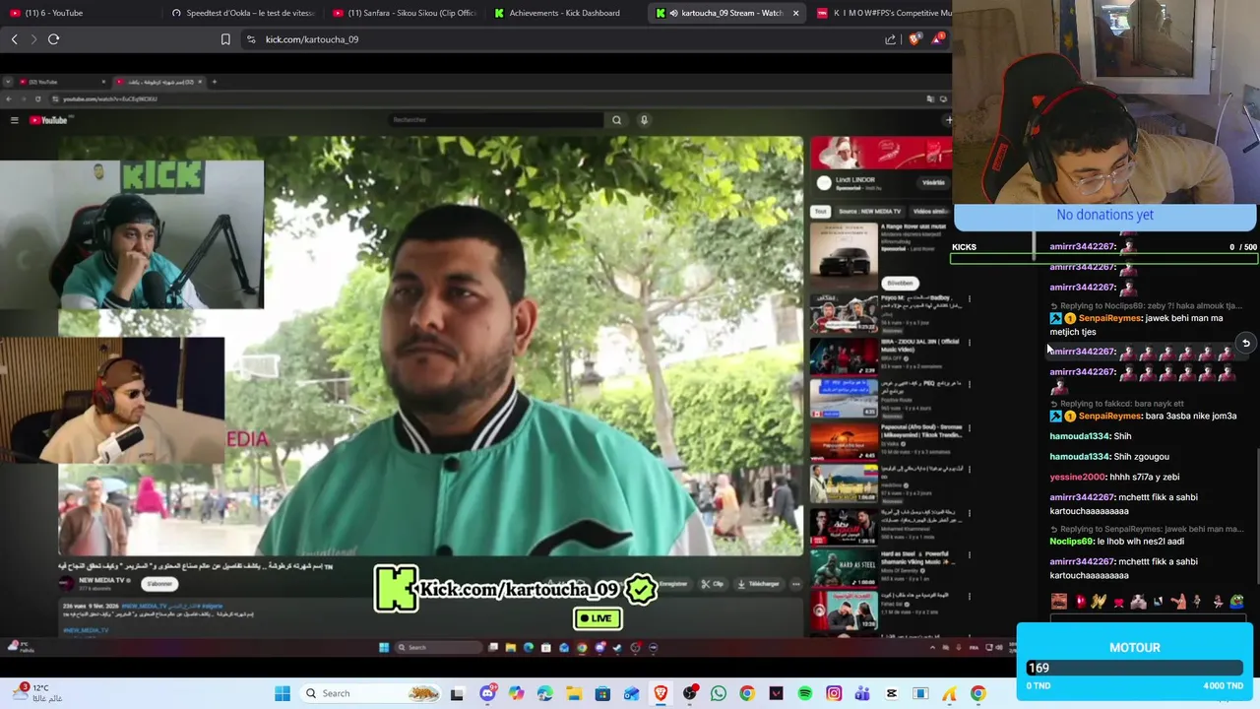This screenshot has width=1260, height=709.
Task: Select the 'Source : NEW MEDIA TV' chip
Action: tap(869, 211)
